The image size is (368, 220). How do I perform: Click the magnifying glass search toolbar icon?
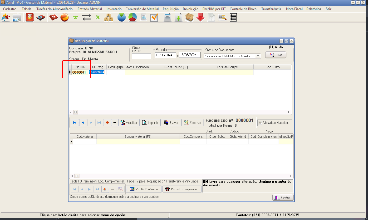(222, 18)
